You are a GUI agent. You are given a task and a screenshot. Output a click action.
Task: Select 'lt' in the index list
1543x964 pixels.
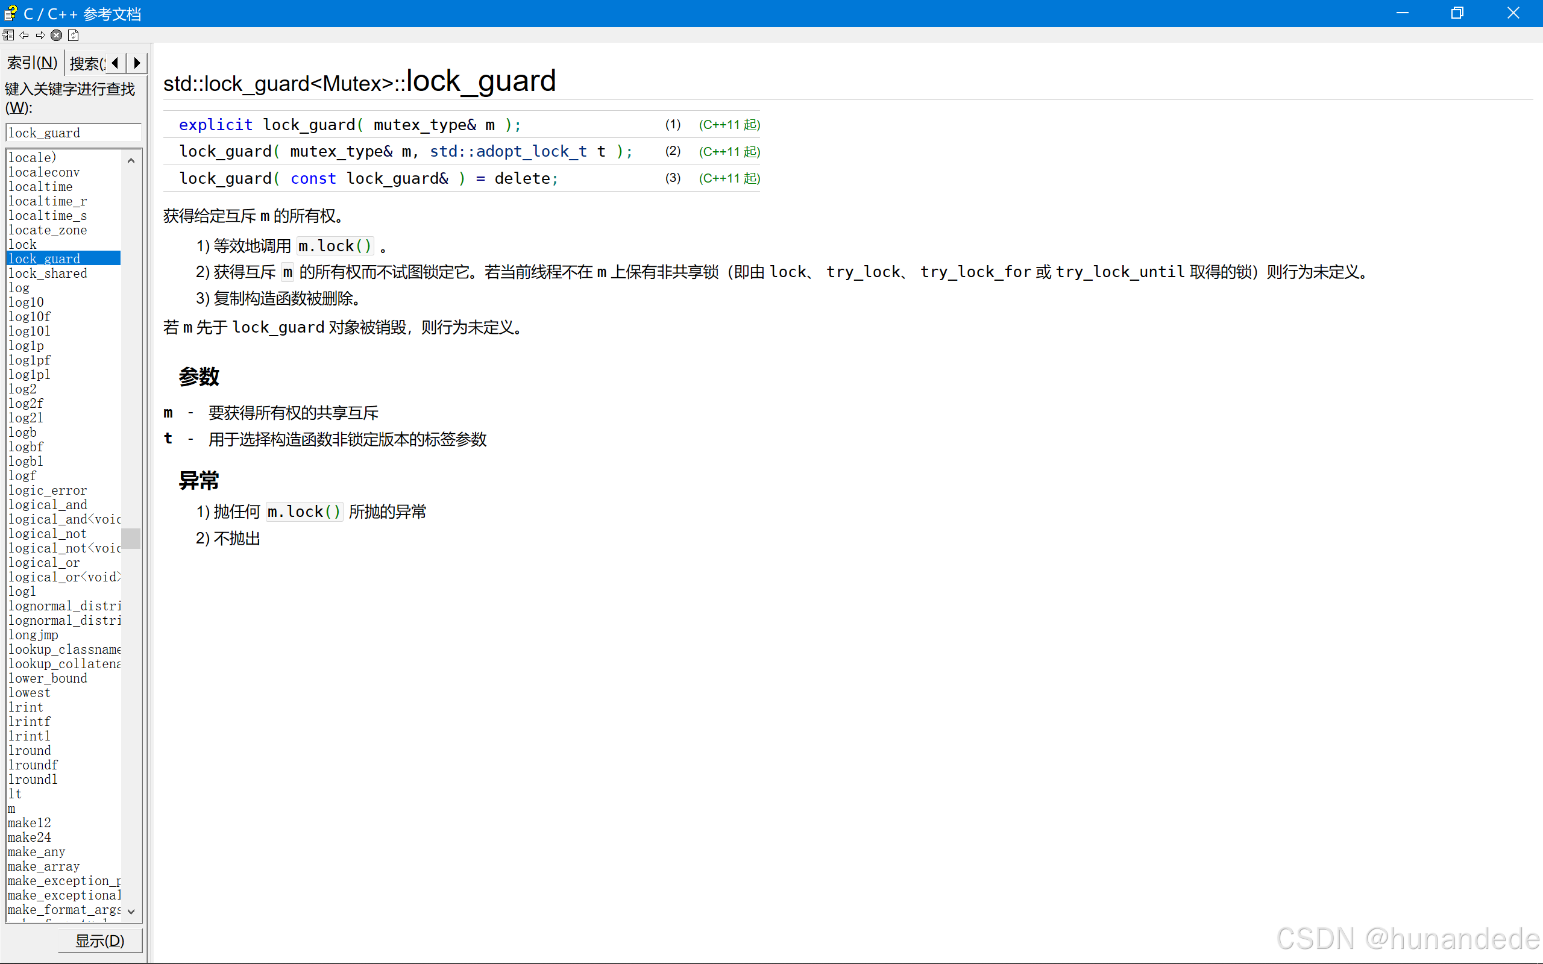pos(15,793)
